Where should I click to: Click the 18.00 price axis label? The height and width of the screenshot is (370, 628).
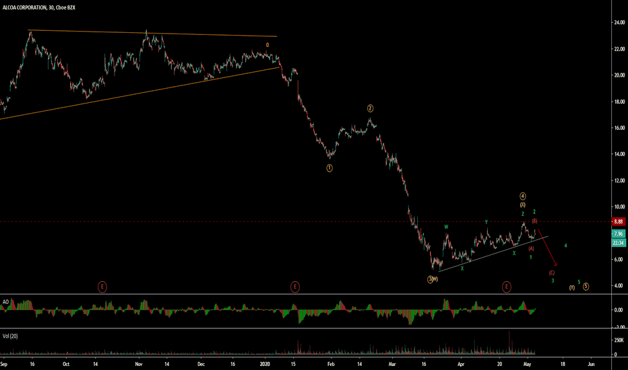619,102
